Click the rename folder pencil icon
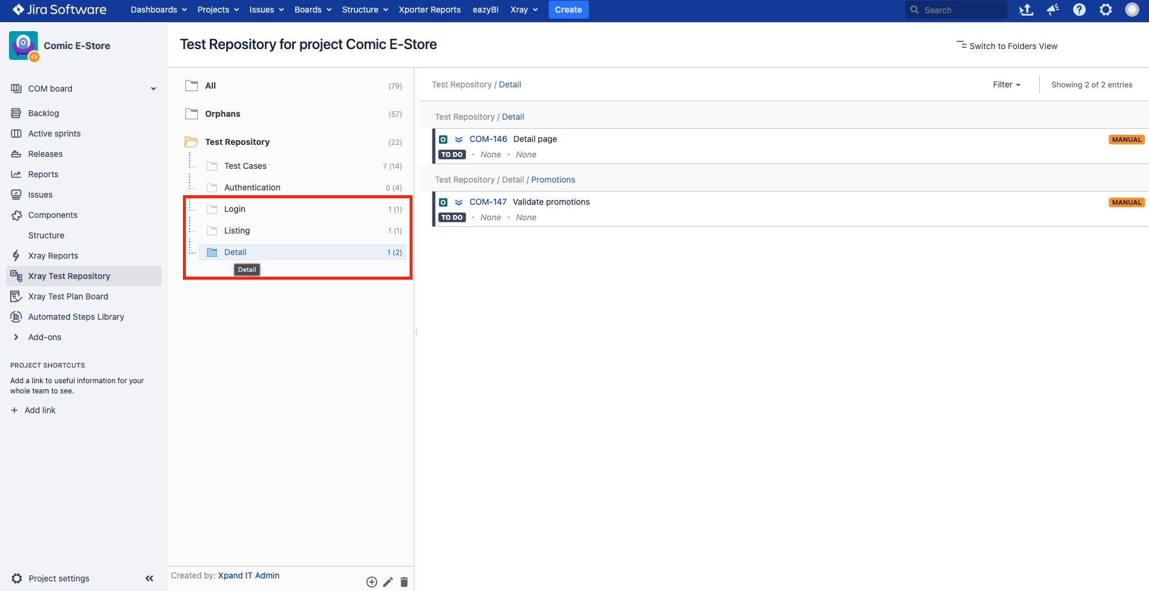Viewport: 1149px width, 591px height. [388, 582]
